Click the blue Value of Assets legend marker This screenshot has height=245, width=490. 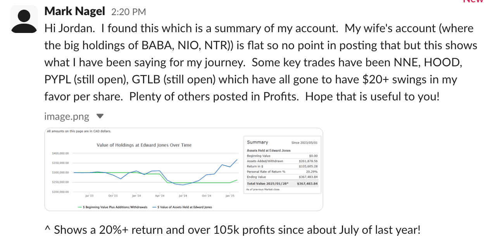[x=155, y=207]
